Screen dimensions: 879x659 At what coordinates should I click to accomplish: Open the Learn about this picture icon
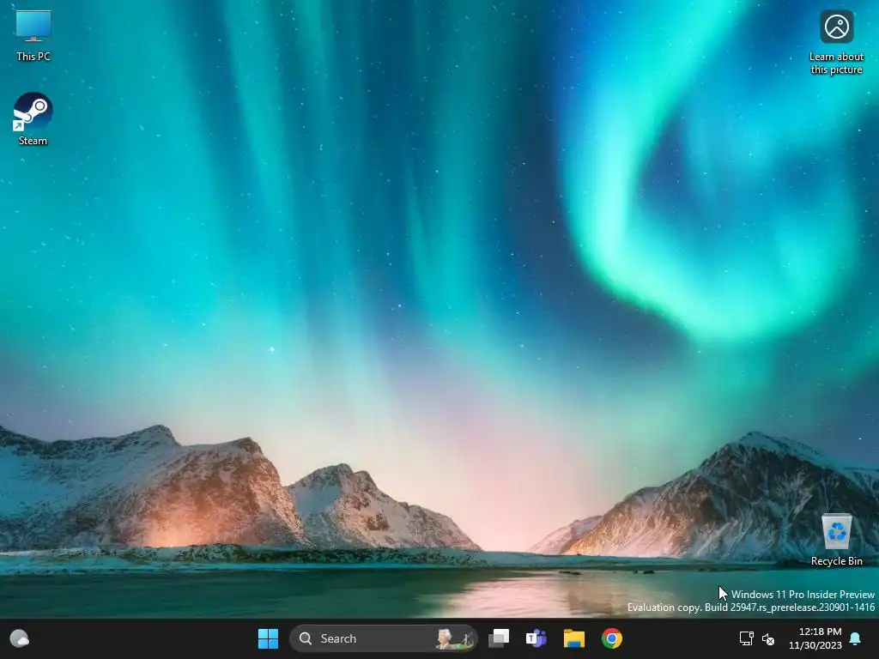click(x=836, y=43)
